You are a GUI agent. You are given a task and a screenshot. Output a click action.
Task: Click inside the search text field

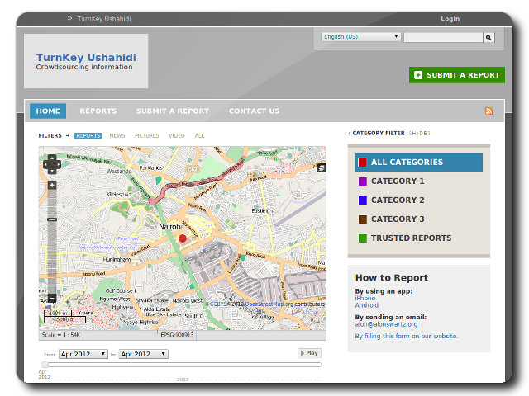pos(442,37)
